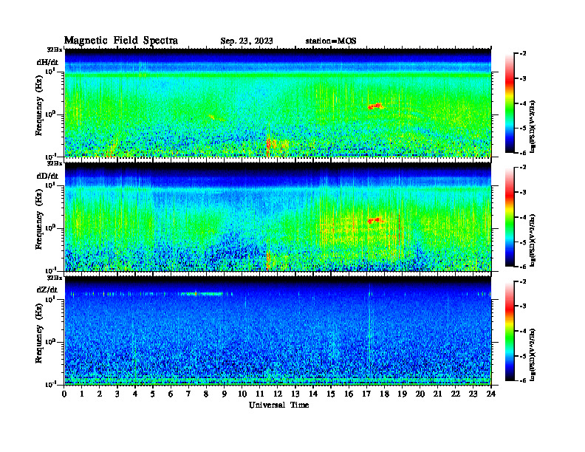Click the dD/dt panel label

pyautogui.click(x=47, y=176)
